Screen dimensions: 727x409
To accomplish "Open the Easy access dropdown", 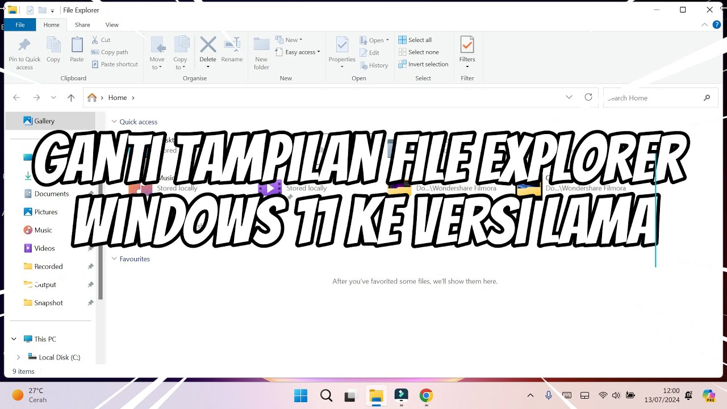I will tap(298, 52).
